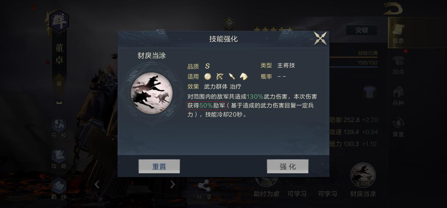Go to next hero with right arrow
The width and height of the screenshot is (447, 208).
pos(173,184)
